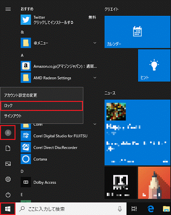Open File Explorer from taskbar
The width and height of the screenshot is (171, 215).
[166, 209]
